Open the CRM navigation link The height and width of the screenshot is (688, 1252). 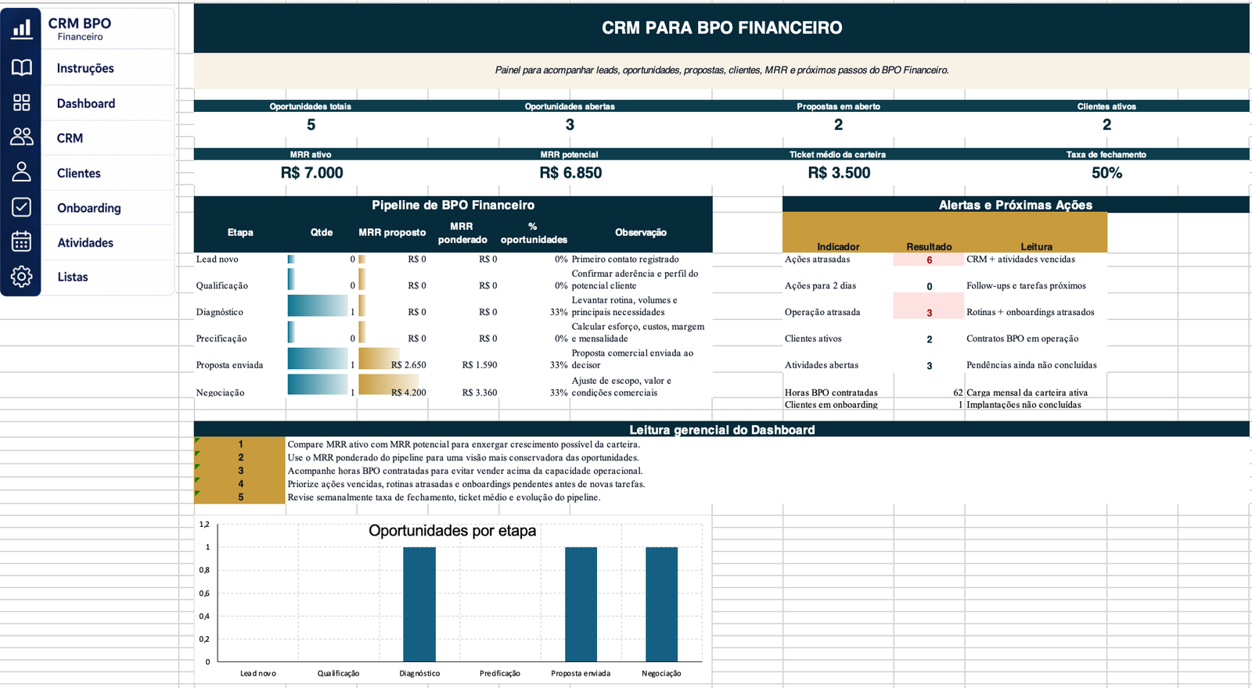click(70, 138)
